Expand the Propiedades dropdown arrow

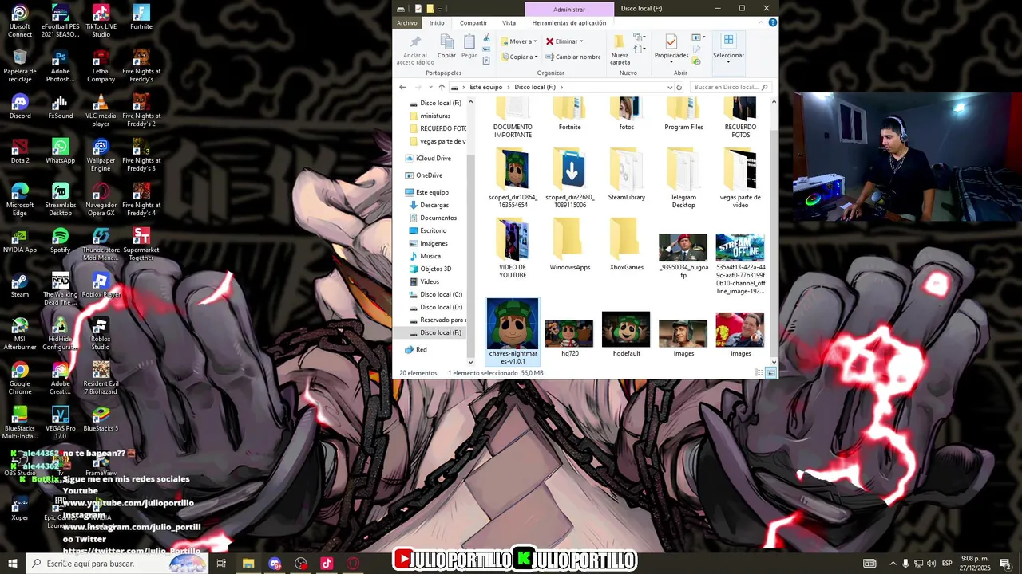tap(671, 62)
